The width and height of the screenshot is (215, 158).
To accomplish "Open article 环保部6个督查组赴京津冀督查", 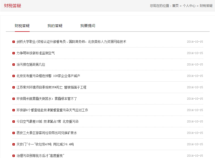I will (x=52, y=110).
